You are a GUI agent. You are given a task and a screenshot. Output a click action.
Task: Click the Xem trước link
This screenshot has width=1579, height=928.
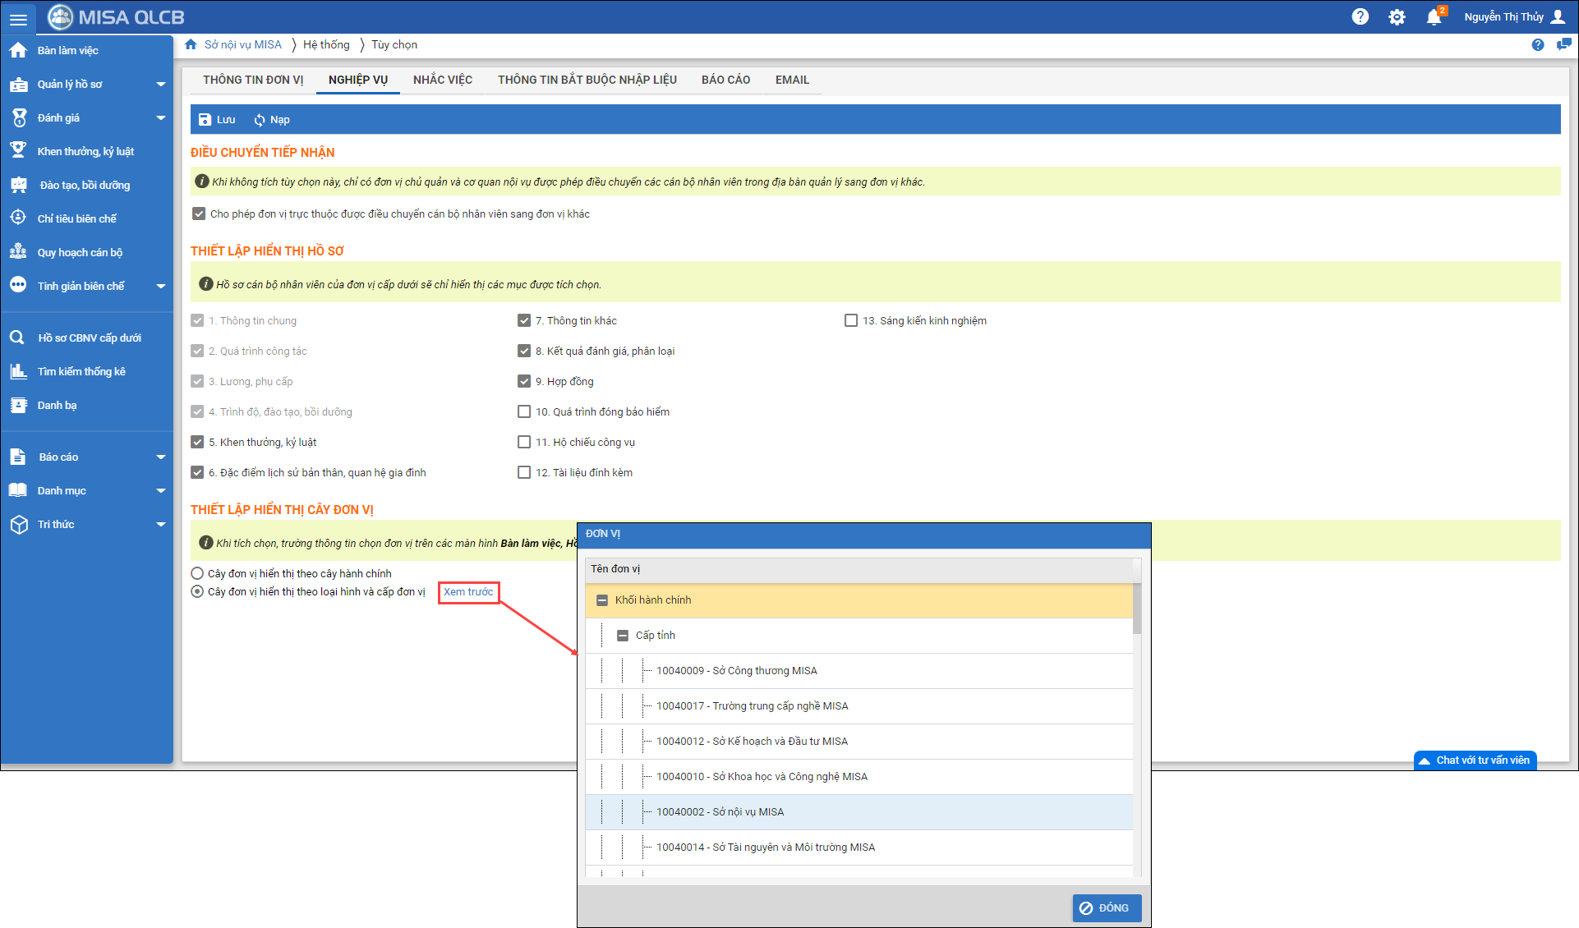pos(468,592)
